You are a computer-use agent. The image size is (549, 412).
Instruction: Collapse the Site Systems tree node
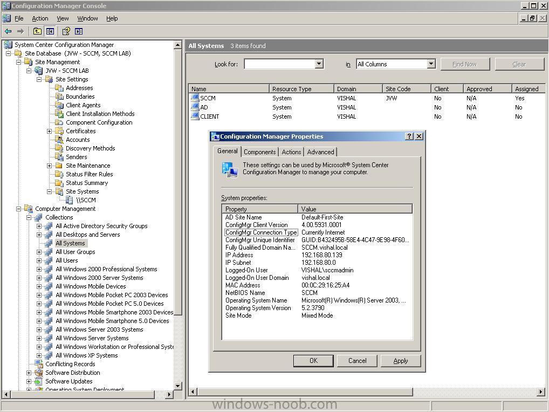(x=50, y=191)
